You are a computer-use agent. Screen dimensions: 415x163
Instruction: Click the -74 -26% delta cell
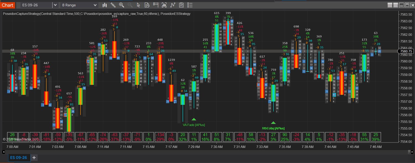103,137
